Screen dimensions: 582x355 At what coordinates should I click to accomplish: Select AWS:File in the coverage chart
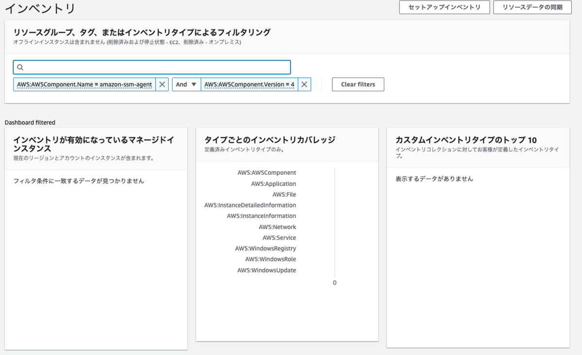[x=284, y=194]
